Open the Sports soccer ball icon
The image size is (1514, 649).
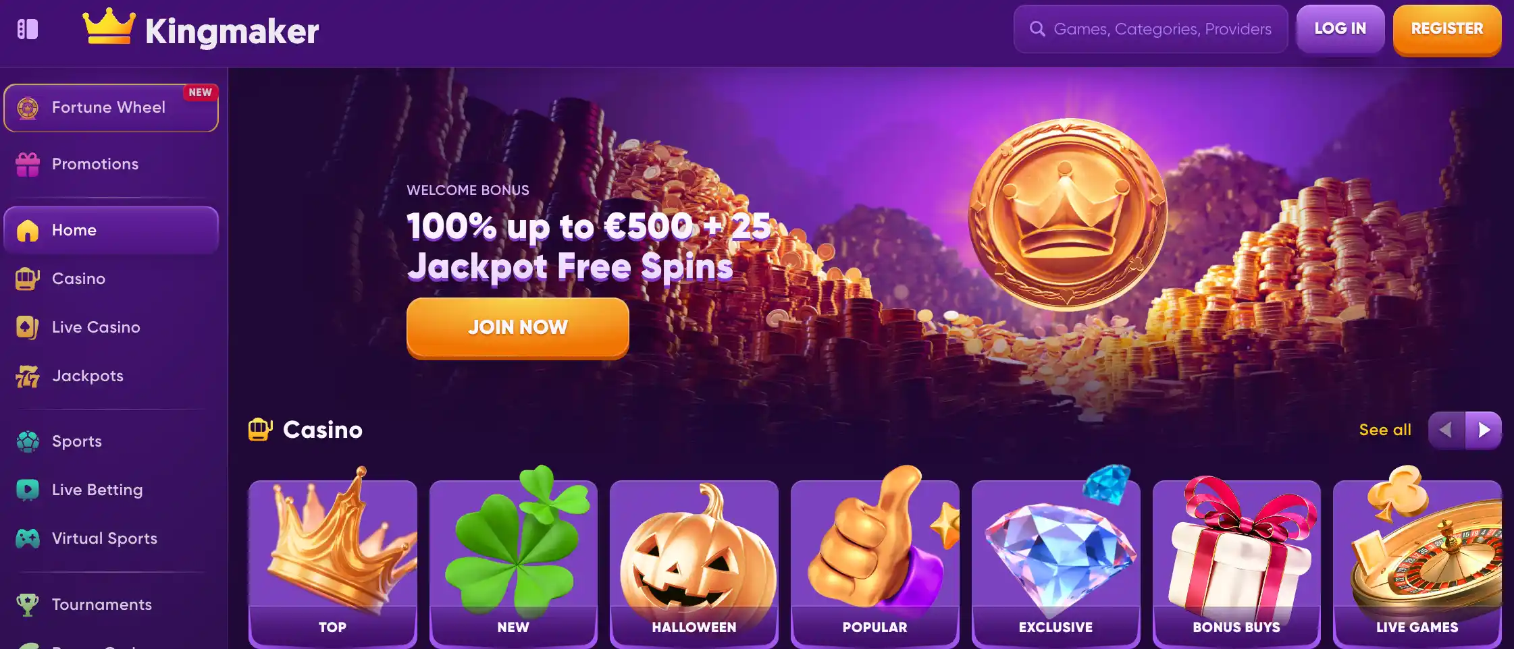click(x=28, y=441)
